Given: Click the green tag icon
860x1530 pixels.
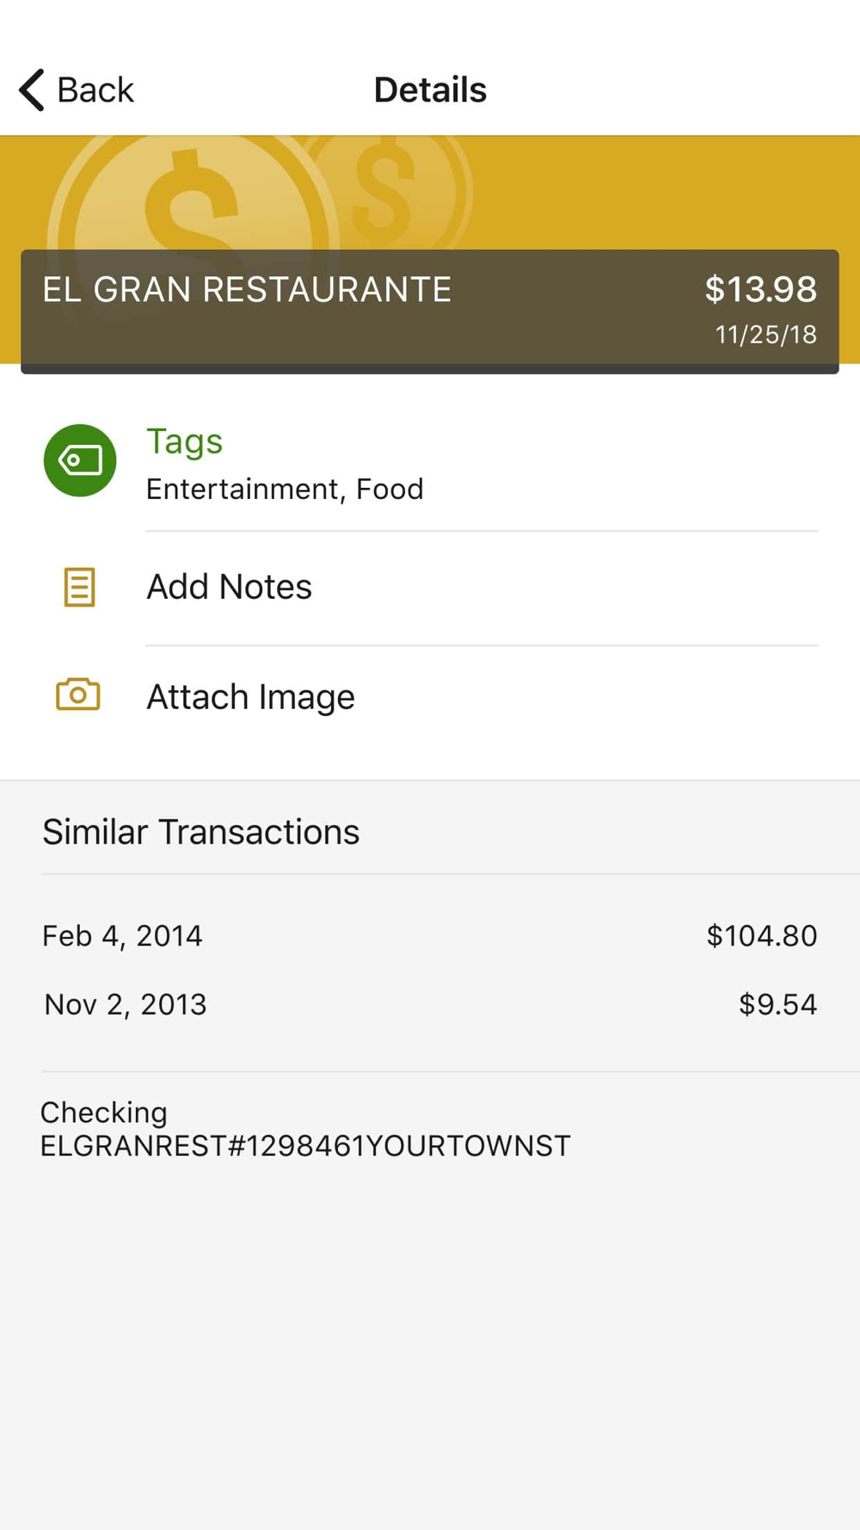Looking at the screenshot, I should pyautogui.click(x=80, y=460).
